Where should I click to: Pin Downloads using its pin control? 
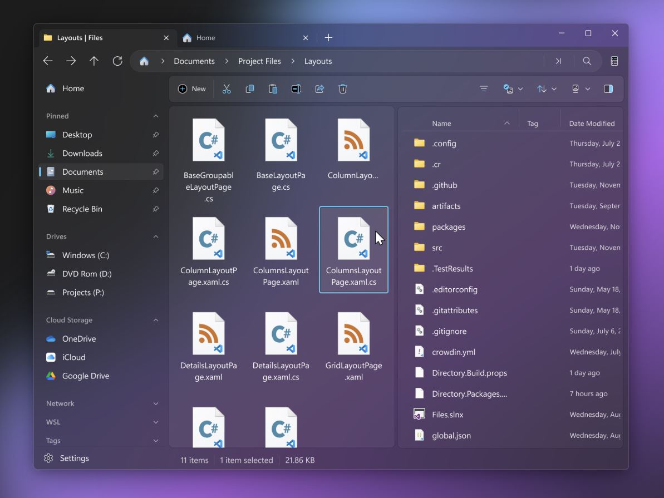155,153
